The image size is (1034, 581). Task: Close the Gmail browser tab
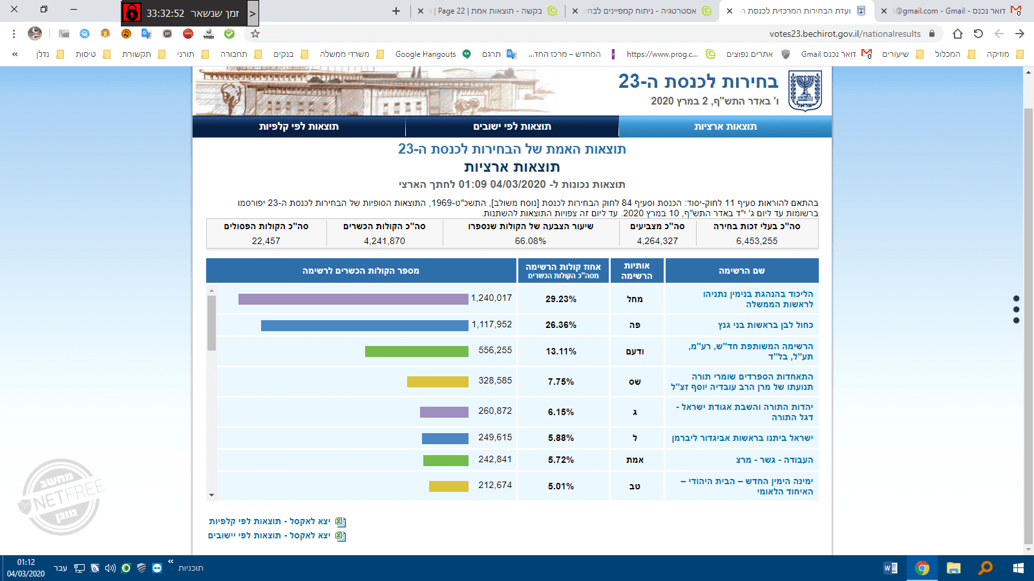(x=884, y=11)
